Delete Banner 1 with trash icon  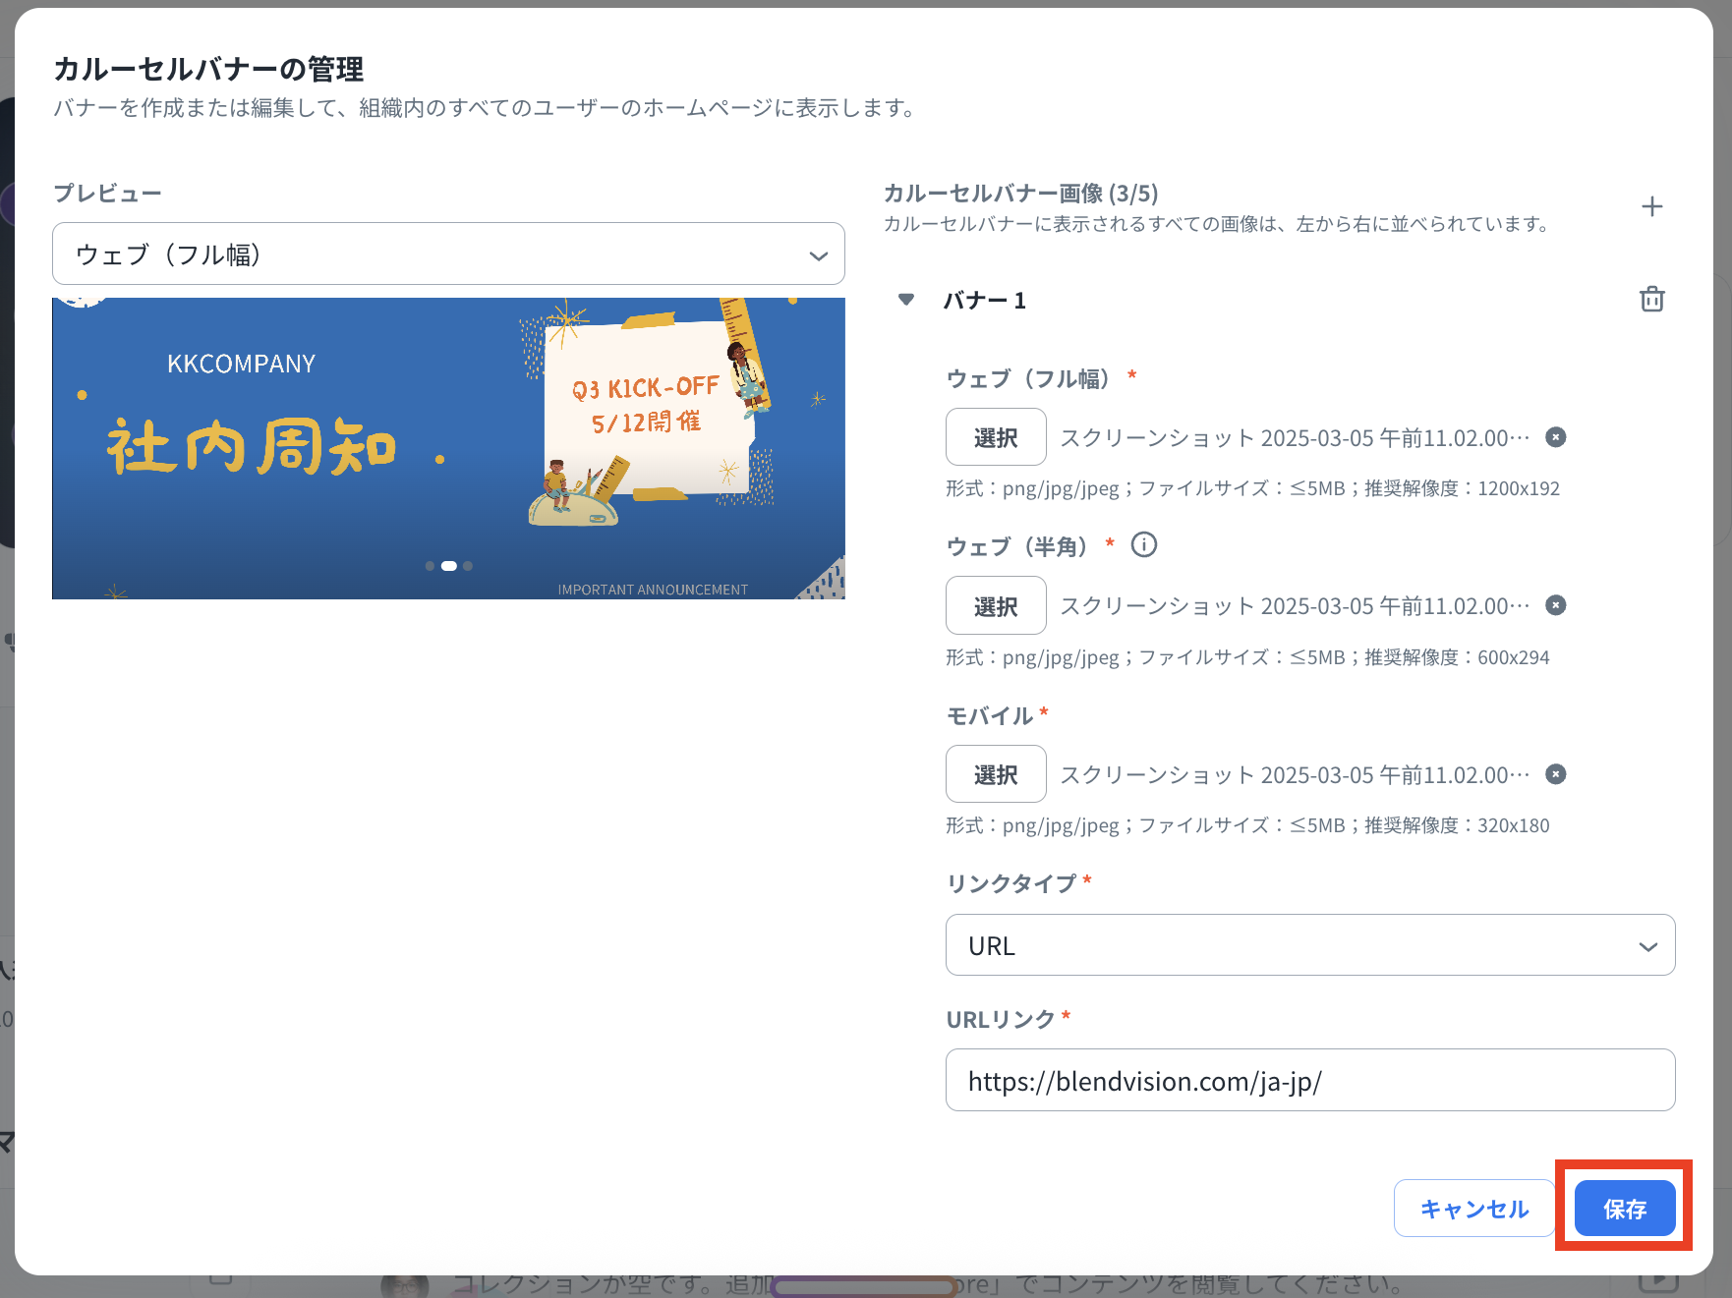1651,299
